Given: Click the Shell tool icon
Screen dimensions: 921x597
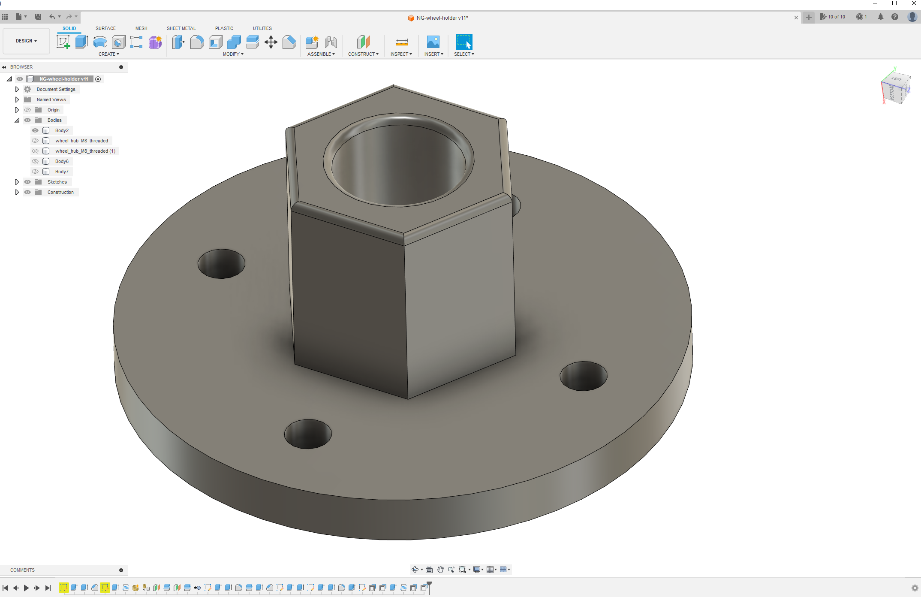Looking at the screenshot, I should coord(216,42).
